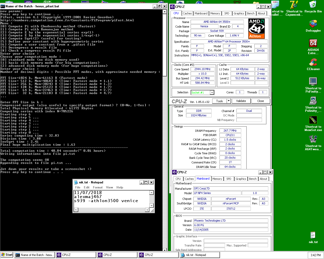Click the Tools button in CPU-Z
The height and width of the screenshot is (259, 324).
pos(219,101)
